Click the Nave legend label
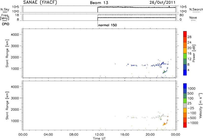This screenshot has height=140, width=203. [193, 18]
